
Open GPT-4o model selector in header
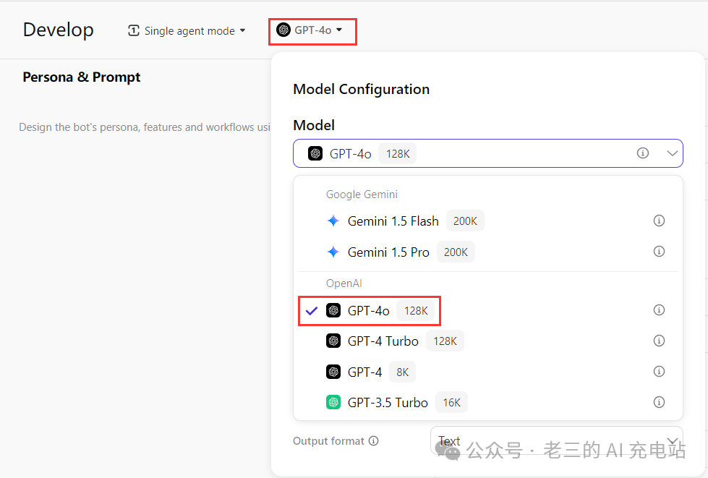310,30
